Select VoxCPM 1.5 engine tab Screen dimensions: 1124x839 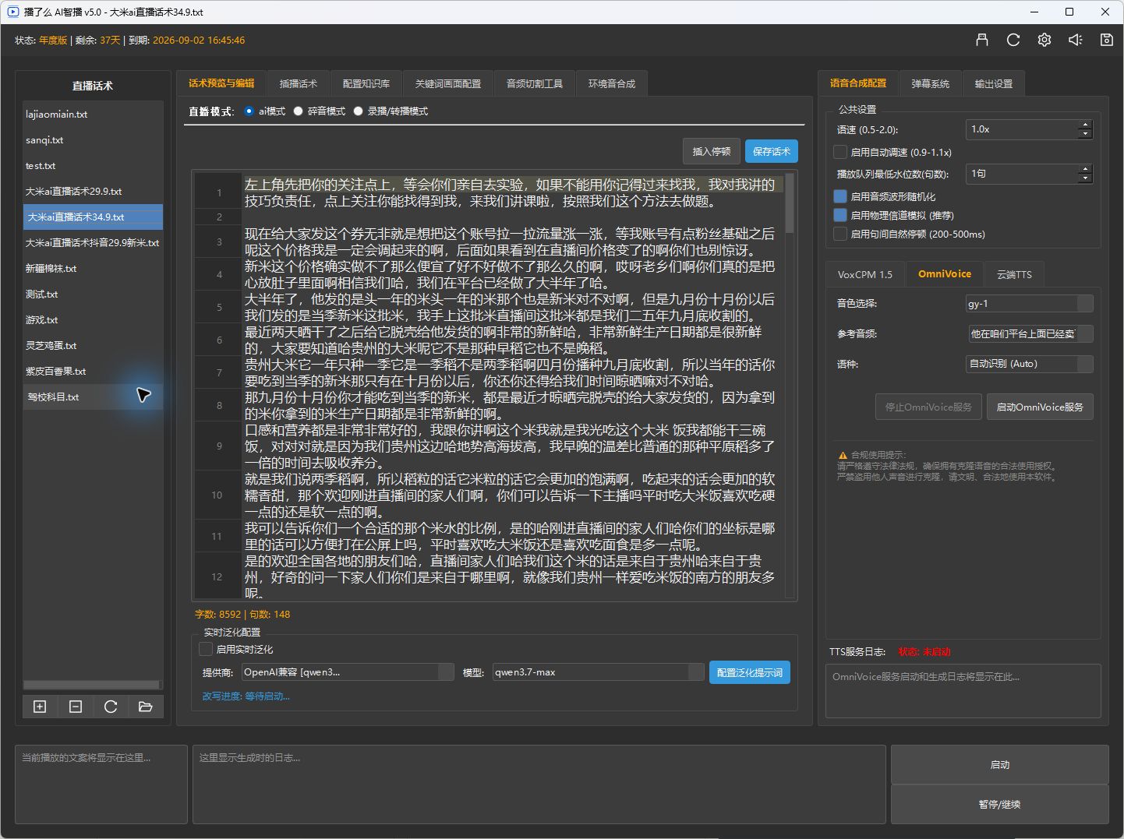[x=865, y=274]
